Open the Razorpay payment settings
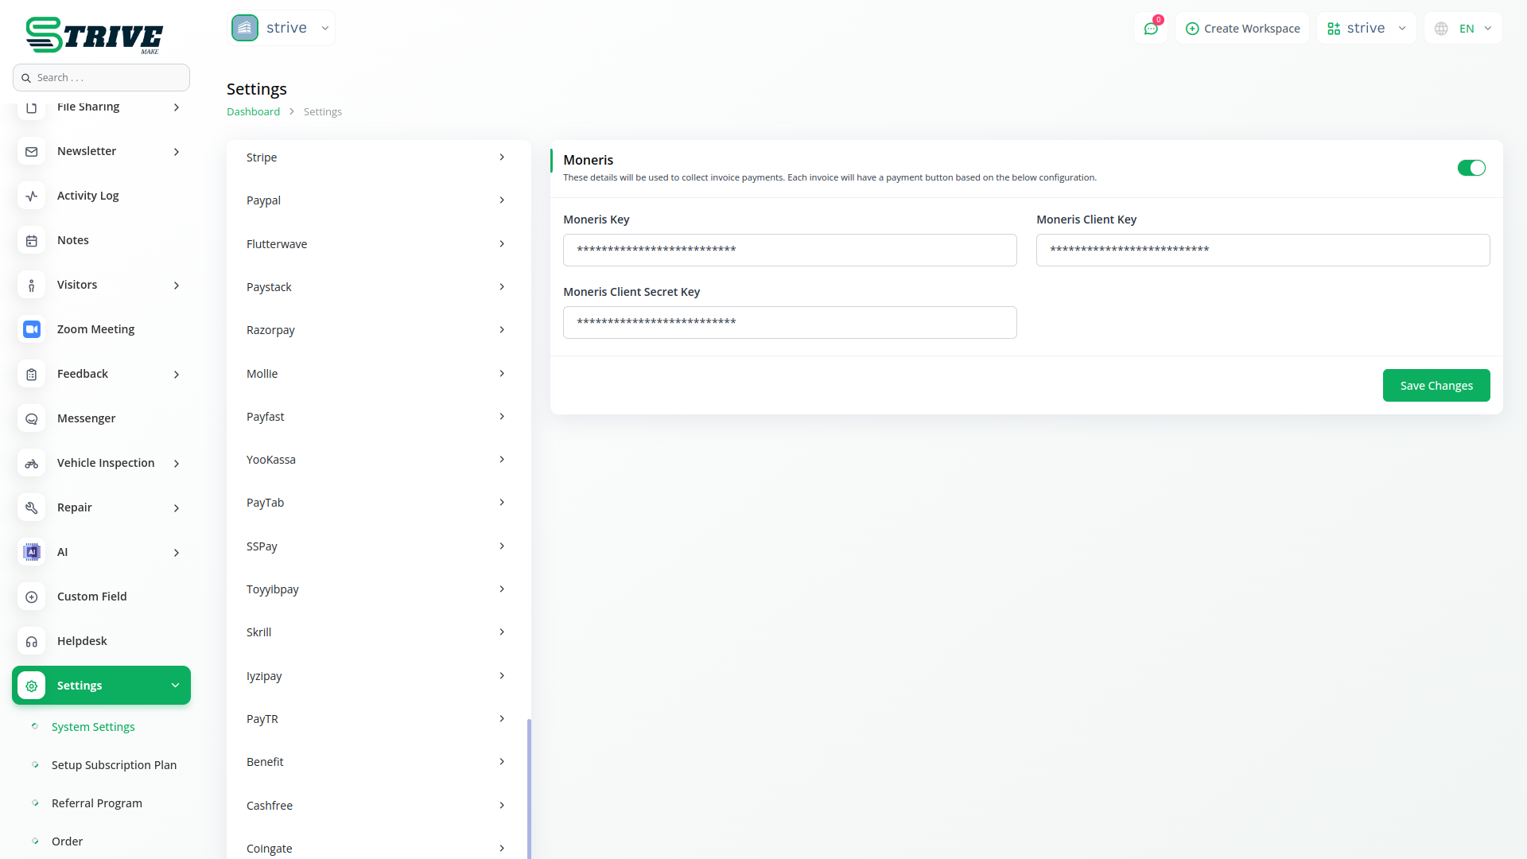This screenshot has height=859, width=1527. (376, 330)
